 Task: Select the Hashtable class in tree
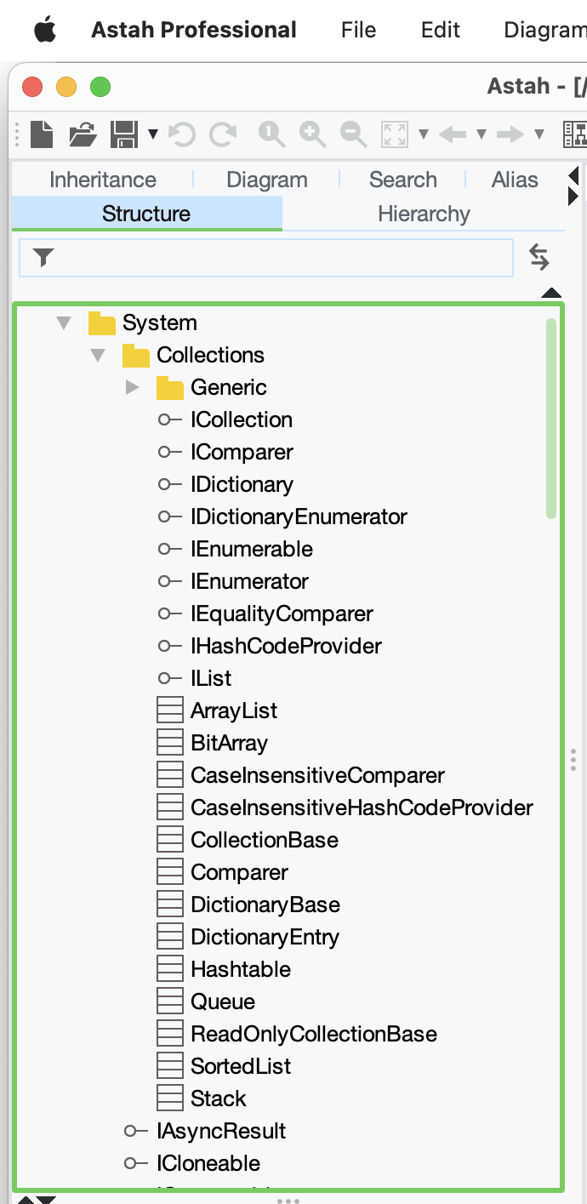(241, 969)
